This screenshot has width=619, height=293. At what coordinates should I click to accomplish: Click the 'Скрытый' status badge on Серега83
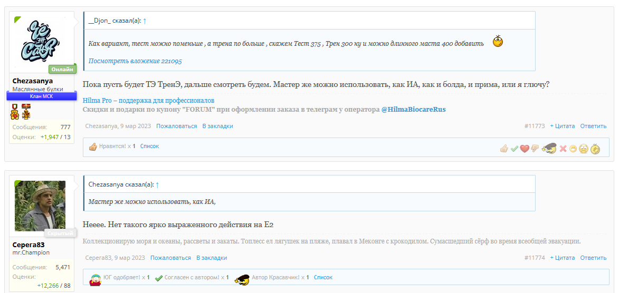click(60, 233)
